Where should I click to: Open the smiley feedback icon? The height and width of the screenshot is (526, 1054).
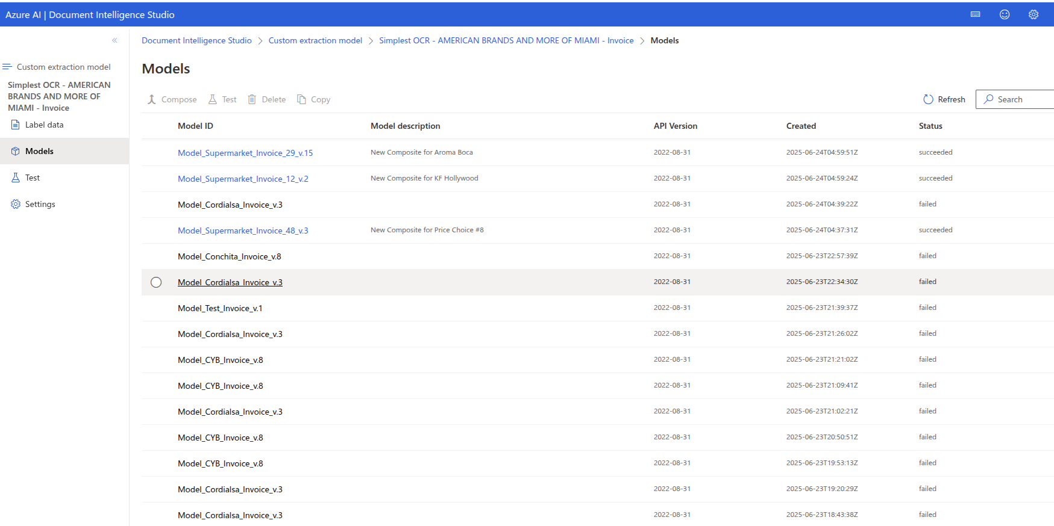(x=1005, y=14)
